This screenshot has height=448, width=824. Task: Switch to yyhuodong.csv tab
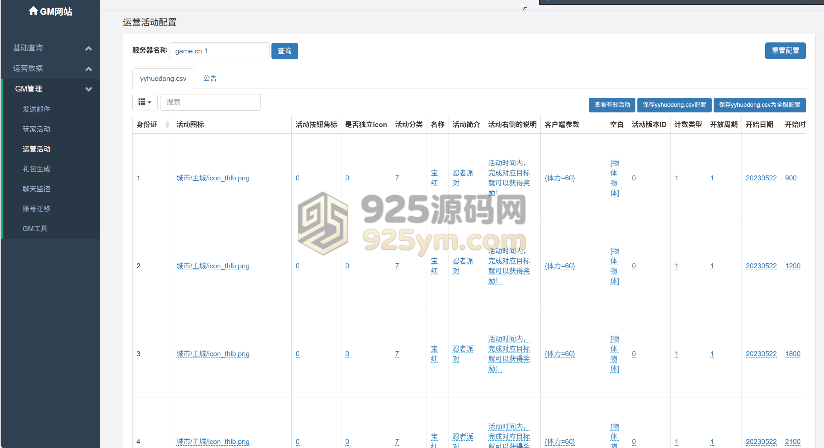pyautogui.click(x=163, y=79)
